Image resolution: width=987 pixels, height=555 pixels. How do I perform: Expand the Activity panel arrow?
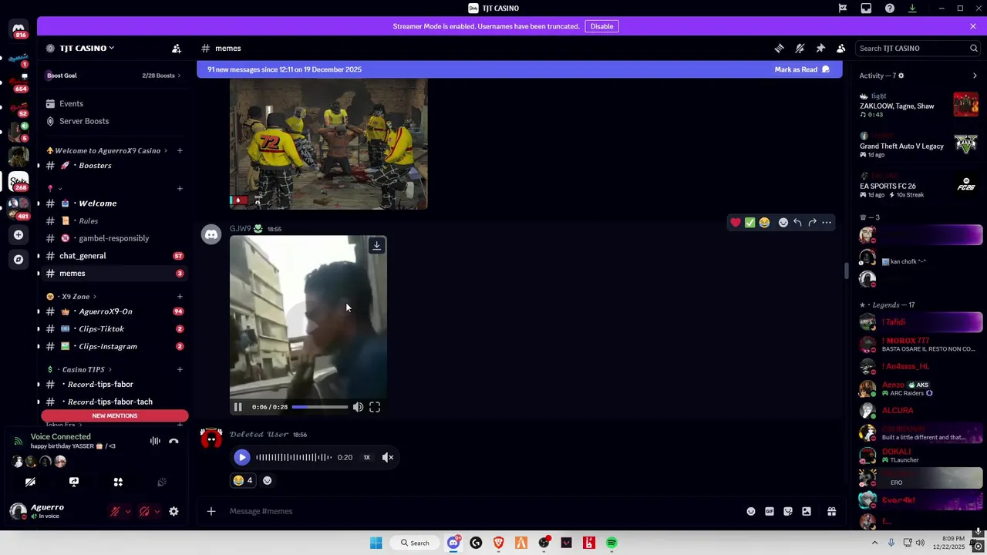pyautogui.click(x=975, y=76)
